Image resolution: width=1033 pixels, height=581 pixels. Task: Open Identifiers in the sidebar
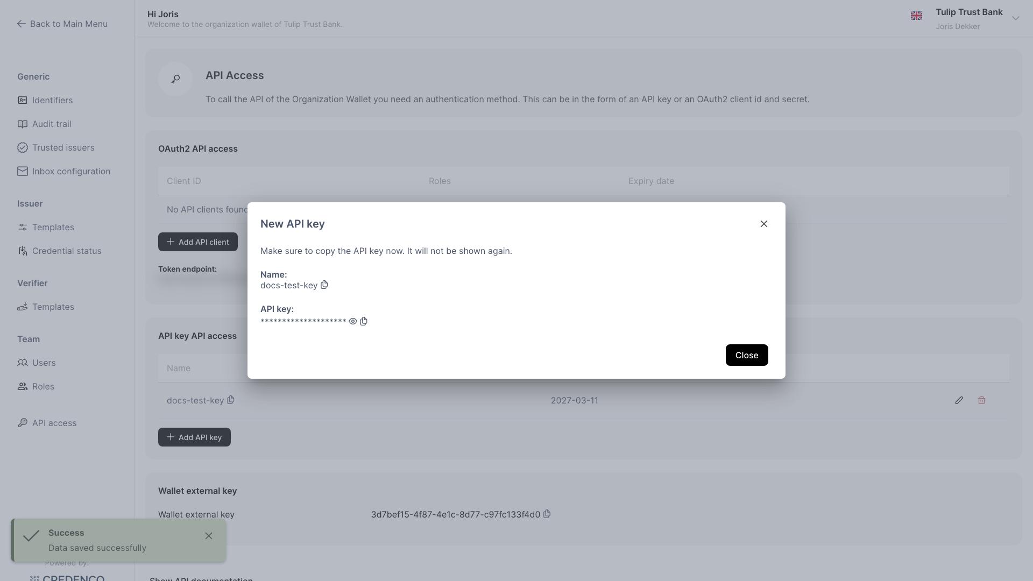(52, 100)
